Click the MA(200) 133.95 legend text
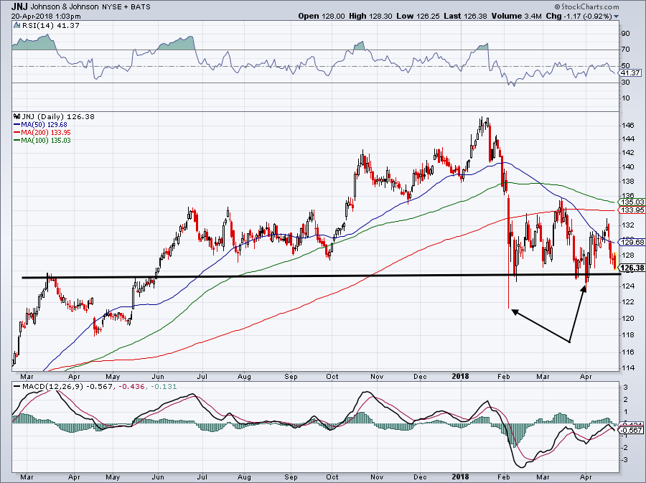The width and height of the screenshot is (646, 483). pyautogui.click(x=46, y=133)
